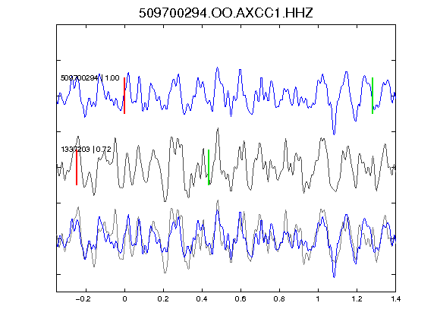Image resolution: width=437 pixels, height=328 pixels.
Task: Click the x-axis tick label 0
Action: point(124,299)
